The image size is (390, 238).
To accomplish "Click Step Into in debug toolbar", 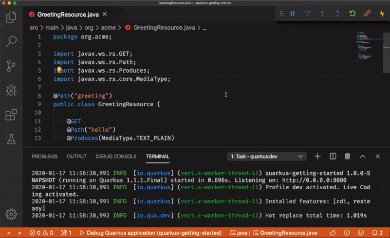I will (x=322, y=14).
